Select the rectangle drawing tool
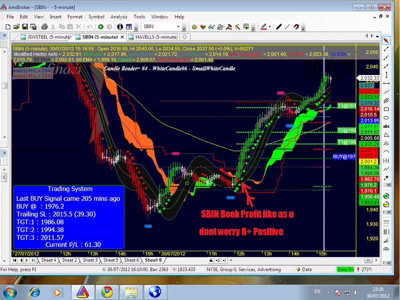The image size is (400, 300). (x=386, y=109)
